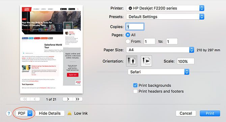Open the Printer dropdown list
This screenshot has height=122, width=226.
(165, 8)
